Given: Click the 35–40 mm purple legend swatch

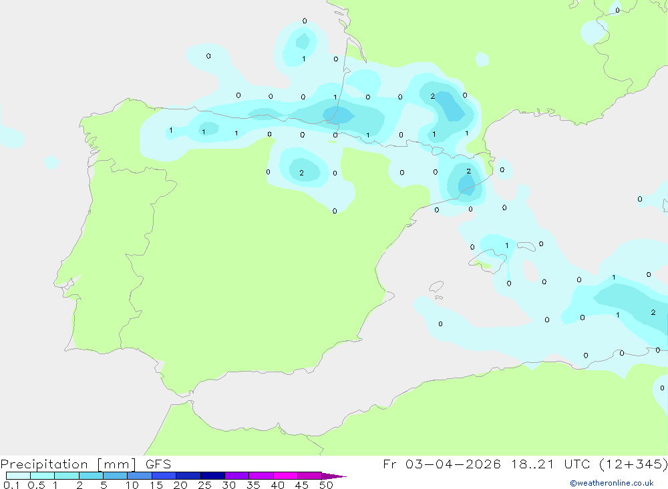Looking at the screenshot, I should tap(261, 476).
